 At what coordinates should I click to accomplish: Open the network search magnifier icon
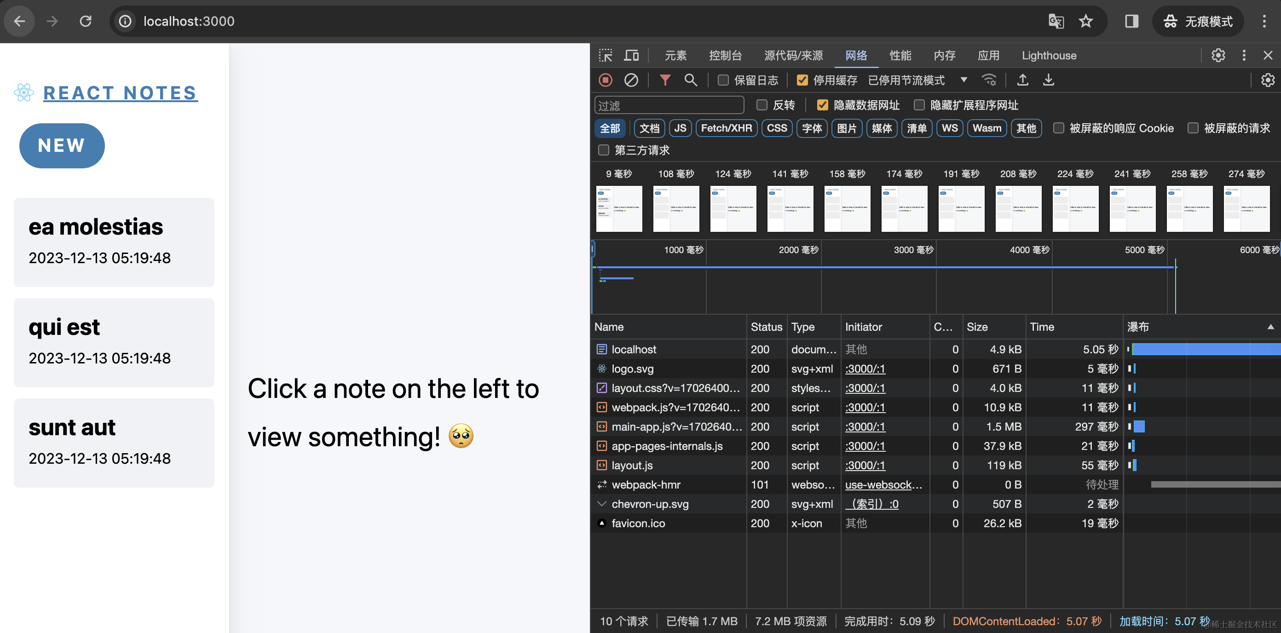pyautogui.click(x=691, y=80)
